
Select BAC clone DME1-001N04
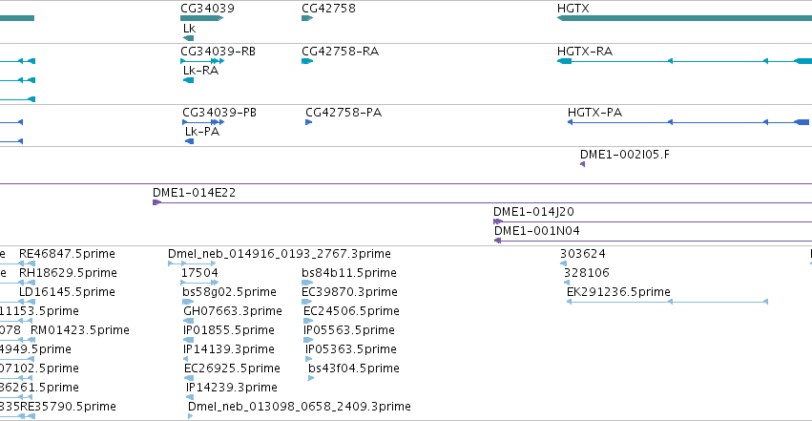pos(536,231)
